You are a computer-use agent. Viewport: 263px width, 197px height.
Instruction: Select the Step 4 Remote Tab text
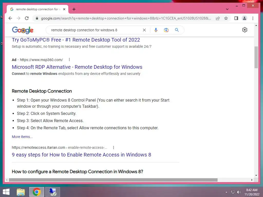[88, 128]
